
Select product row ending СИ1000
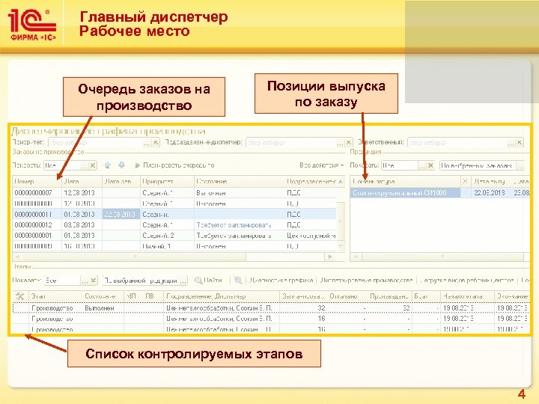440,193
